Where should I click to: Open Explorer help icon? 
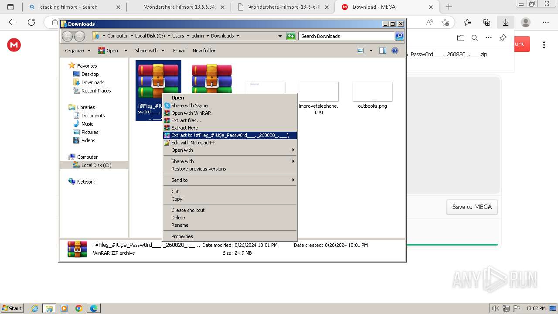395,51
